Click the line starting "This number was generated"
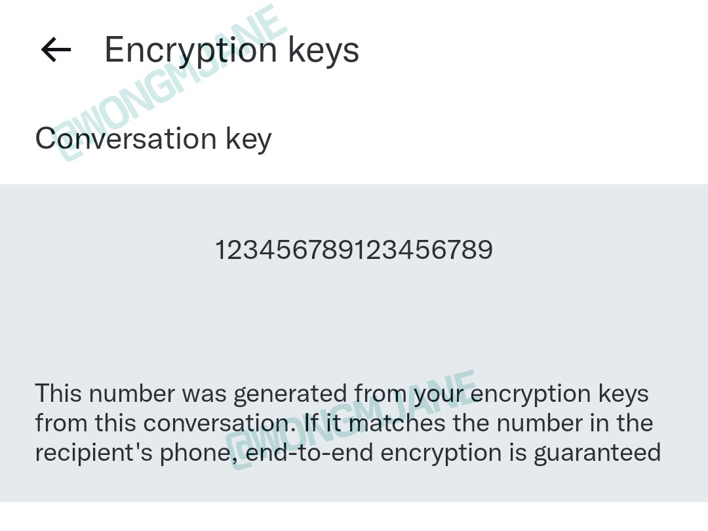Viewport: 708px width, 531px height. [342, 394]
